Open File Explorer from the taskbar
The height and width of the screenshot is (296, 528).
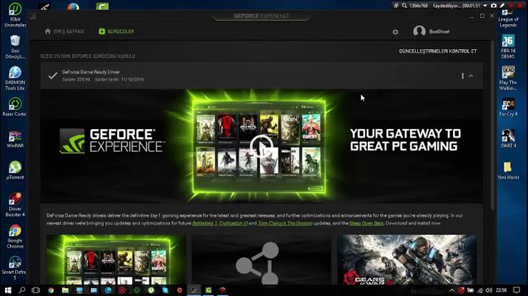[x=65, y=290]
